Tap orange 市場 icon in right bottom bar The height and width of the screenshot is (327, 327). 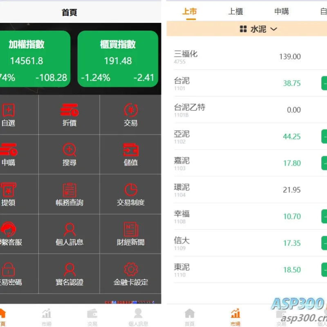(x=235, y=313)
